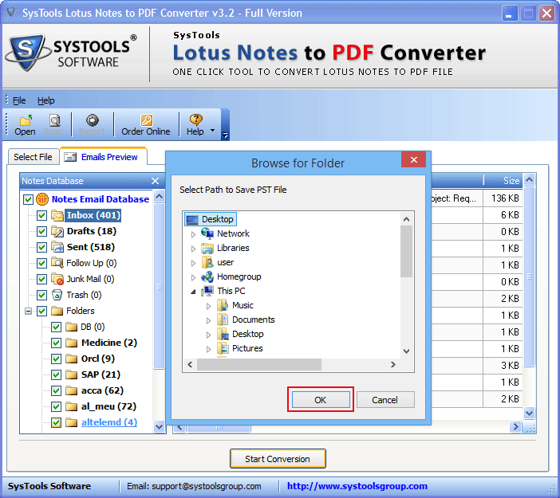Select the Documents folder icon
Viewport: 560px width, 498px height.
(x=223, y=320)
